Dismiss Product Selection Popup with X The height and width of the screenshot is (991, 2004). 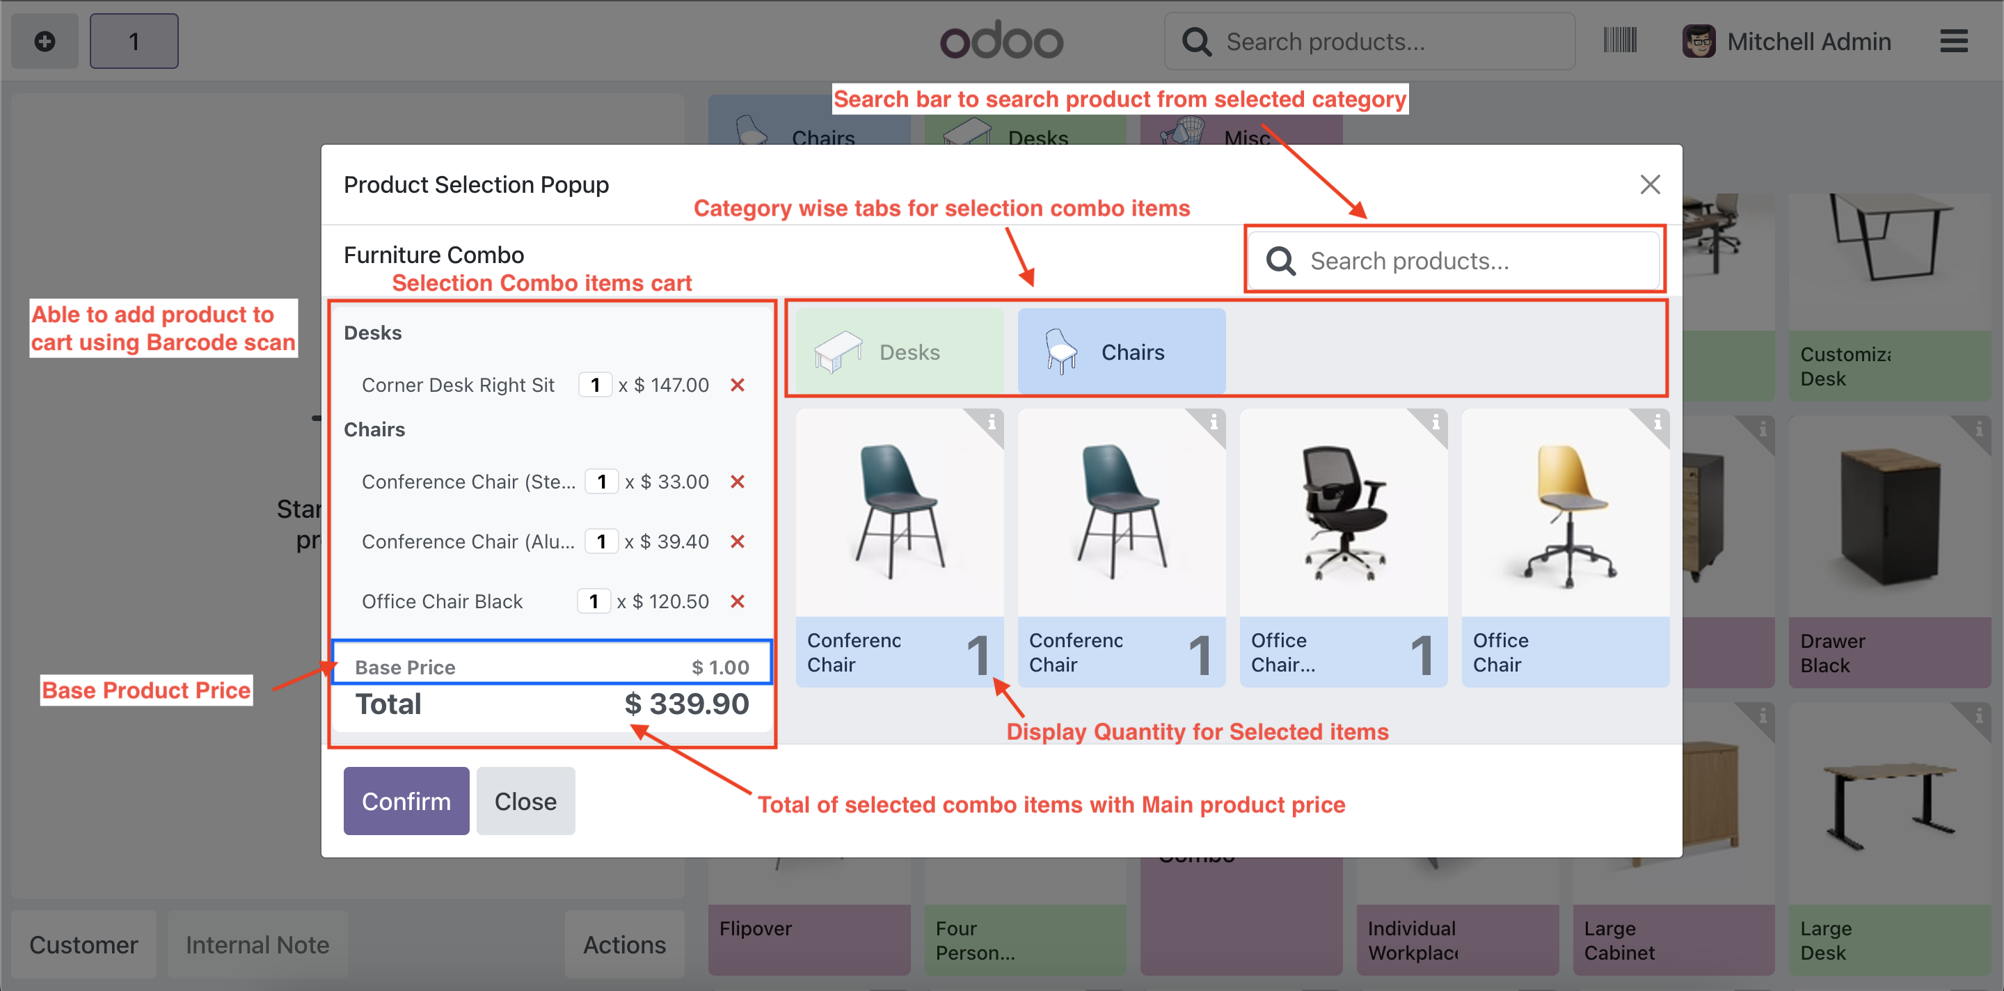tap(1649, 184)
